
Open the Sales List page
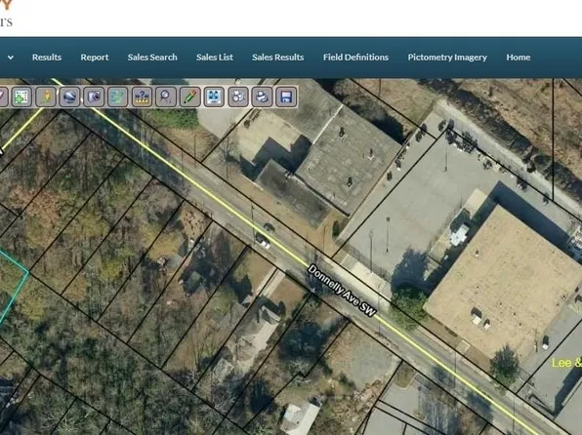pos(215,58)
